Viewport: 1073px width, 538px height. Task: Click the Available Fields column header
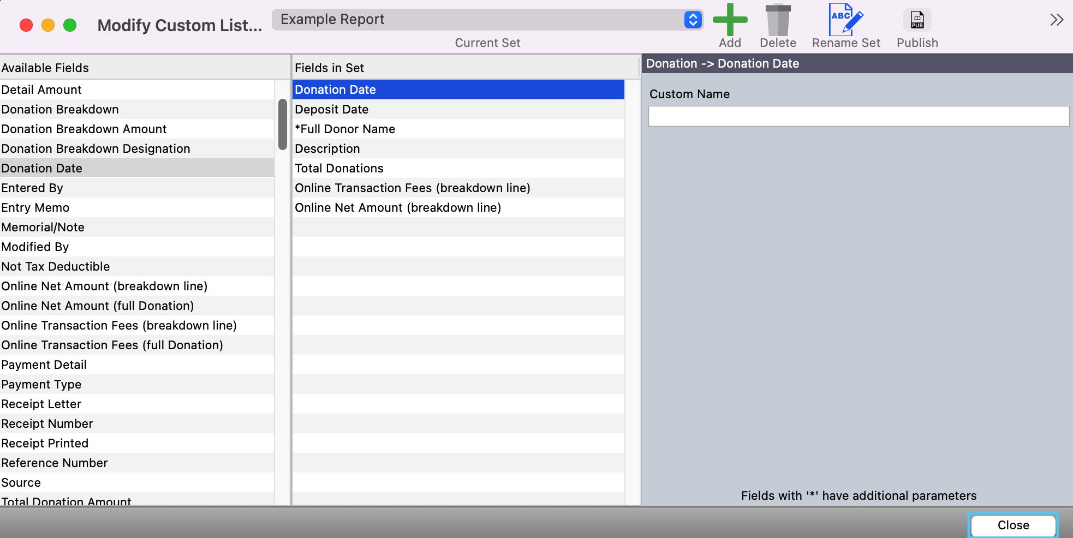click(45, 68)
